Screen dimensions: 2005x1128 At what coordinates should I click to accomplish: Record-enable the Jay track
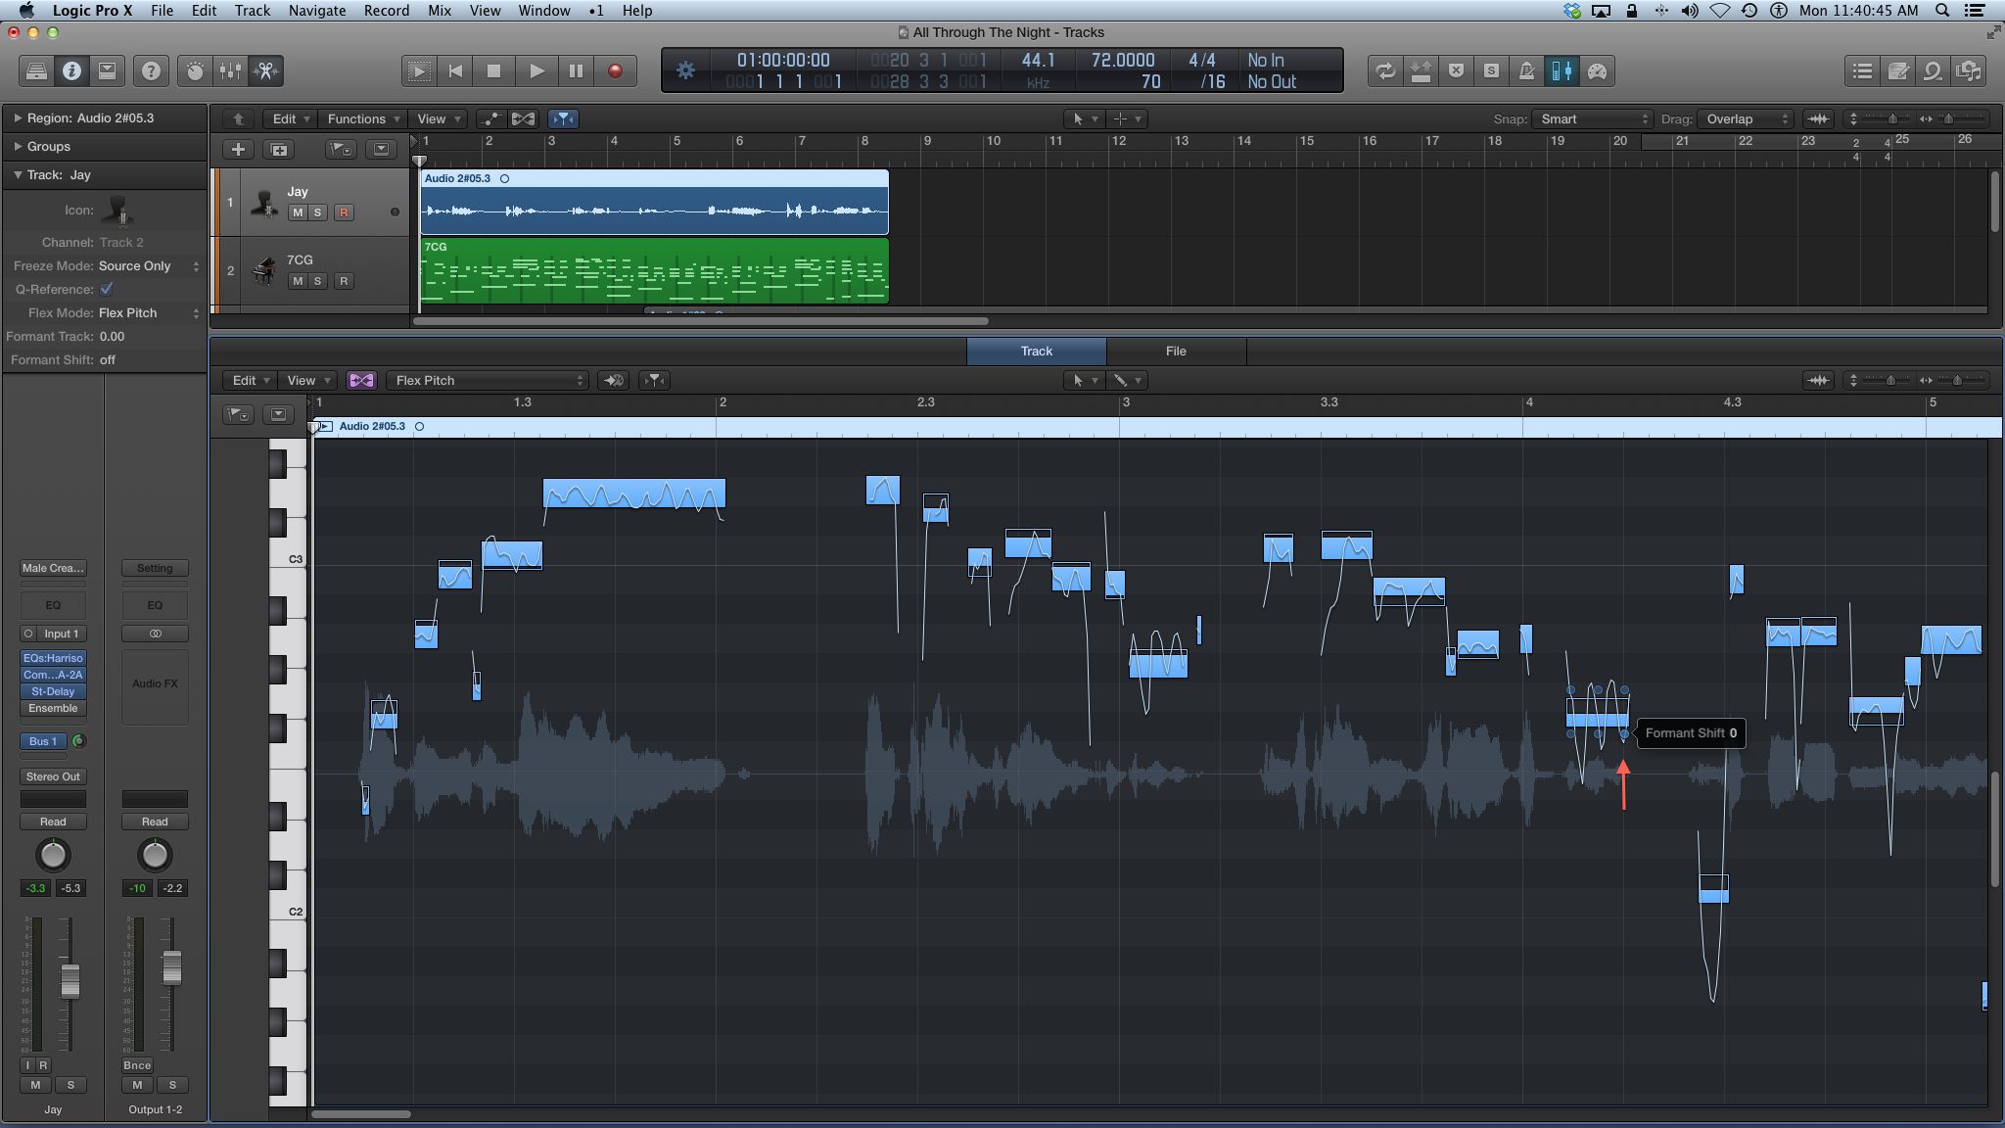(344, 212)
